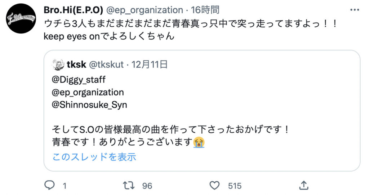The image size is (369, 195).
Task: Click the retweet count 96
Action: click(147, 186)
